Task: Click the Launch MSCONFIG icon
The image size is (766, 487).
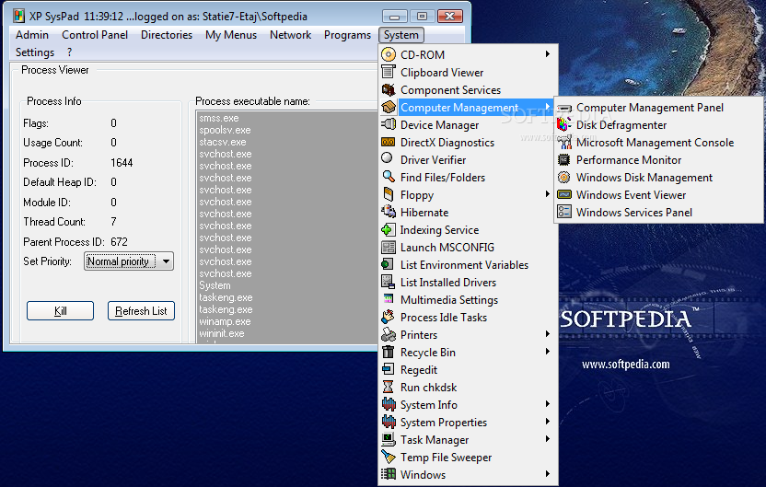Action: (389, 247)
